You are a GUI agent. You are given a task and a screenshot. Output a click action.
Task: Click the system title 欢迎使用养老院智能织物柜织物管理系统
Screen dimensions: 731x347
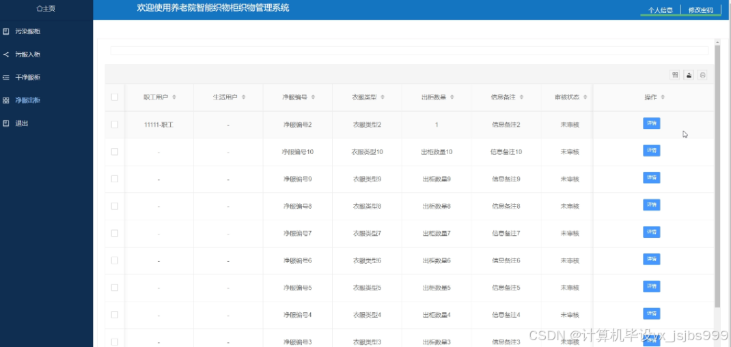pyautogui.click(x=213, y=8)
